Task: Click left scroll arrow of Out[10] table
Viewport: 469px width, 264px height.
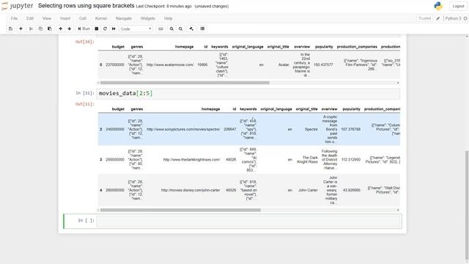Action: (x=98, y=83)
